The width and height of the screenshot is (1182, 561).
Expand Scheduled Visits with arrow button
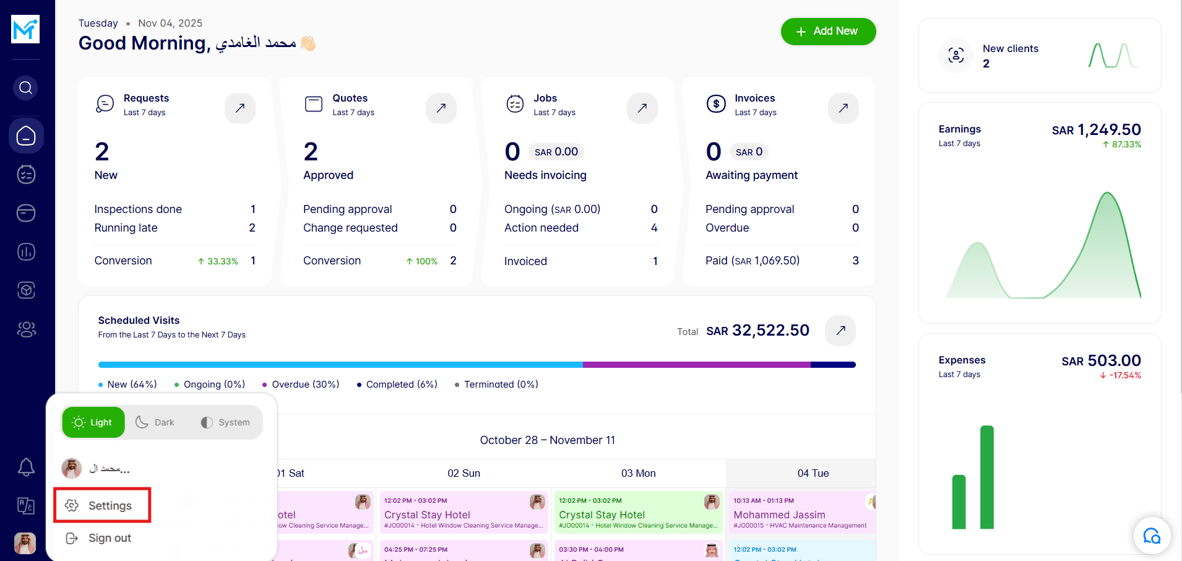coord(840,331)
